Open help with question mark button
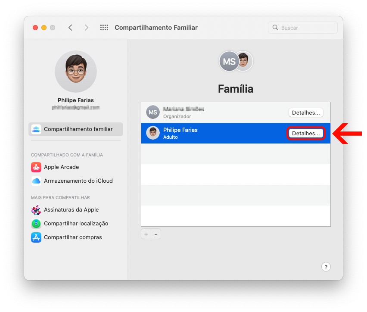The image size is (367, 312). click(326, 267)
